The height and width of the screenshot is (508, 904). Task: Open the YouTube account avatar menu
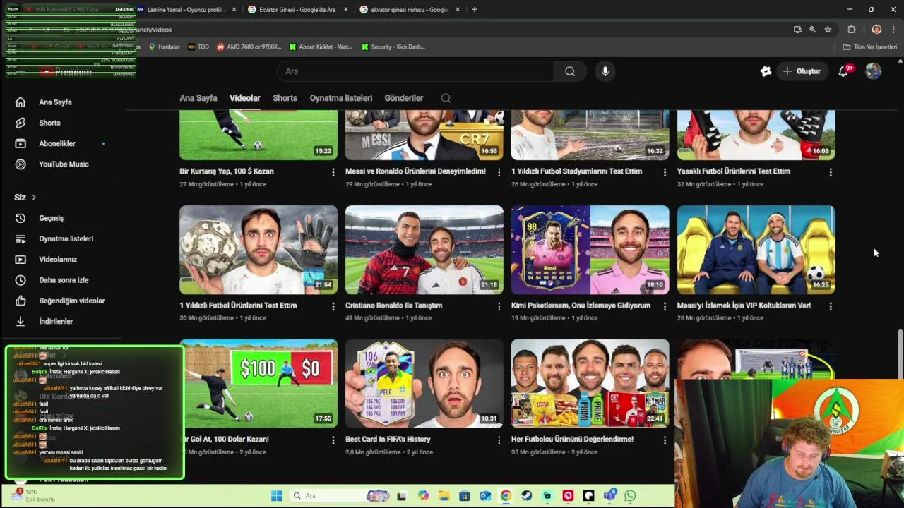pyautogui.click(x=874, y=71)
